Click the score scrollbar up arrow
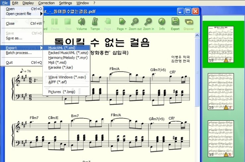Viewport: 245px width, 162px height. (x=197, y=35)
